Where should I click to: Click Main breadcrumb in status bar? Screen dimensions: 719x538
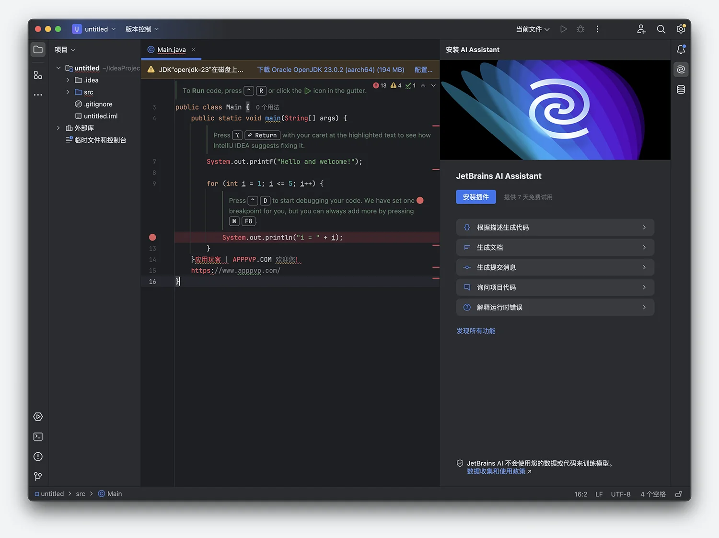pos(110,494)
